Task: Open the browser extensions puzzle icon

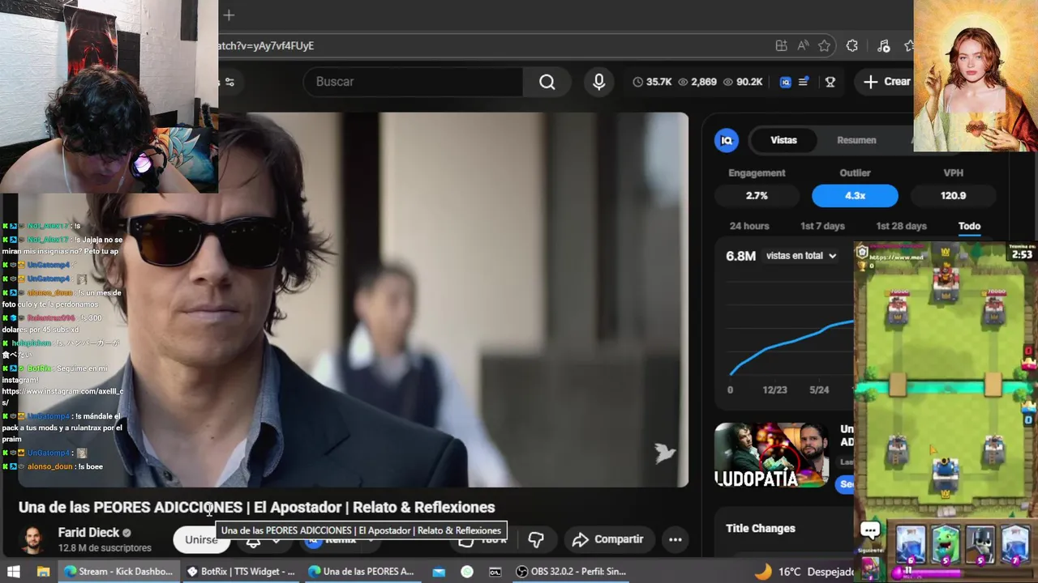Action: (x=852, y=46)
